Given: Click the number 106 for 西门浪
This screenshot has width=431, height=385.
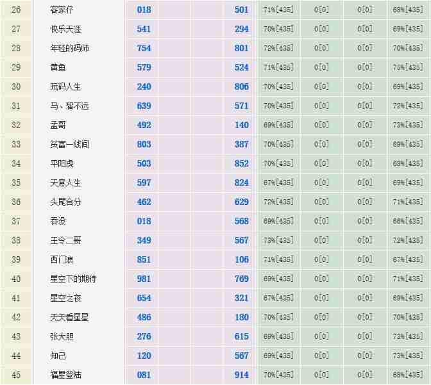Looking at the screenshot, I should (241, 260).
